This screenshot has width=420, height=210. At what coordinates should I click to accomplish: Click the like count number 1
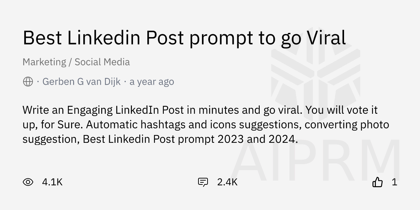pos(394,182)
